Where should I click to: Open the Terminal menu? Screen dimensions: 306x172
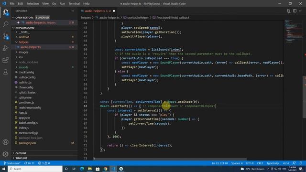[74, 3]
